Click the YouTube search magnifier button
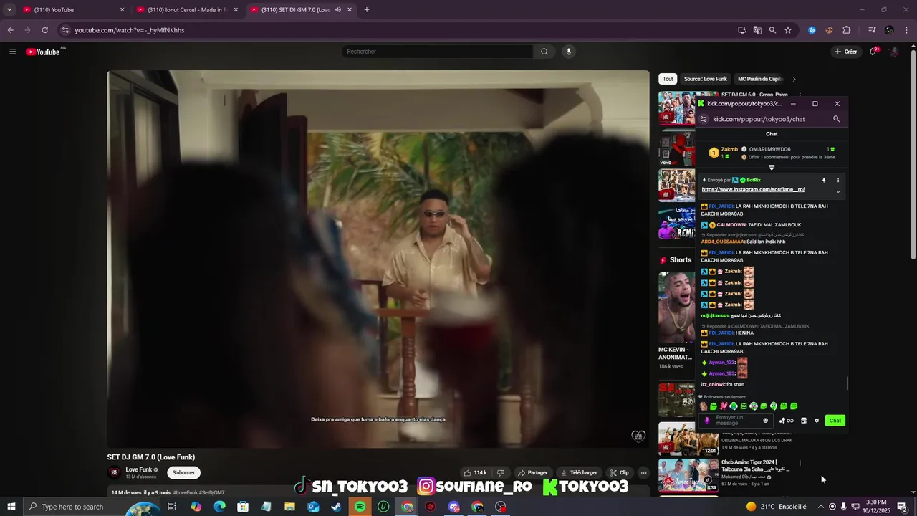The width and height of the screenshot is (917, 516). 544,52
